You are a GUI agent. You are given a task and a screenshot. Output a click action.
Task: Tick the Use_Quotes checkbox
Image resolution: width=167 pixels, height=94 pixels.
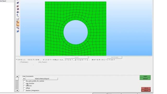point(24,84)
